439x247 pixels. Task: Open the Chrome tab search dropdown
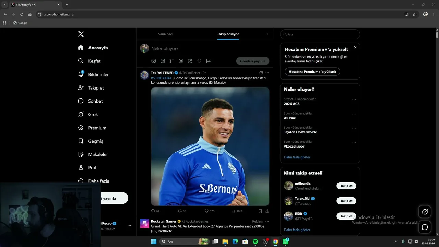point(4,4)
